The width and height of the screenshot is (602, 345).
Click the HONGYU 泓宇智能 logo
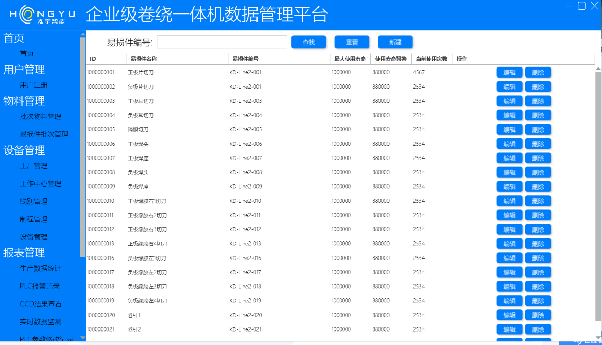point(42,15)
